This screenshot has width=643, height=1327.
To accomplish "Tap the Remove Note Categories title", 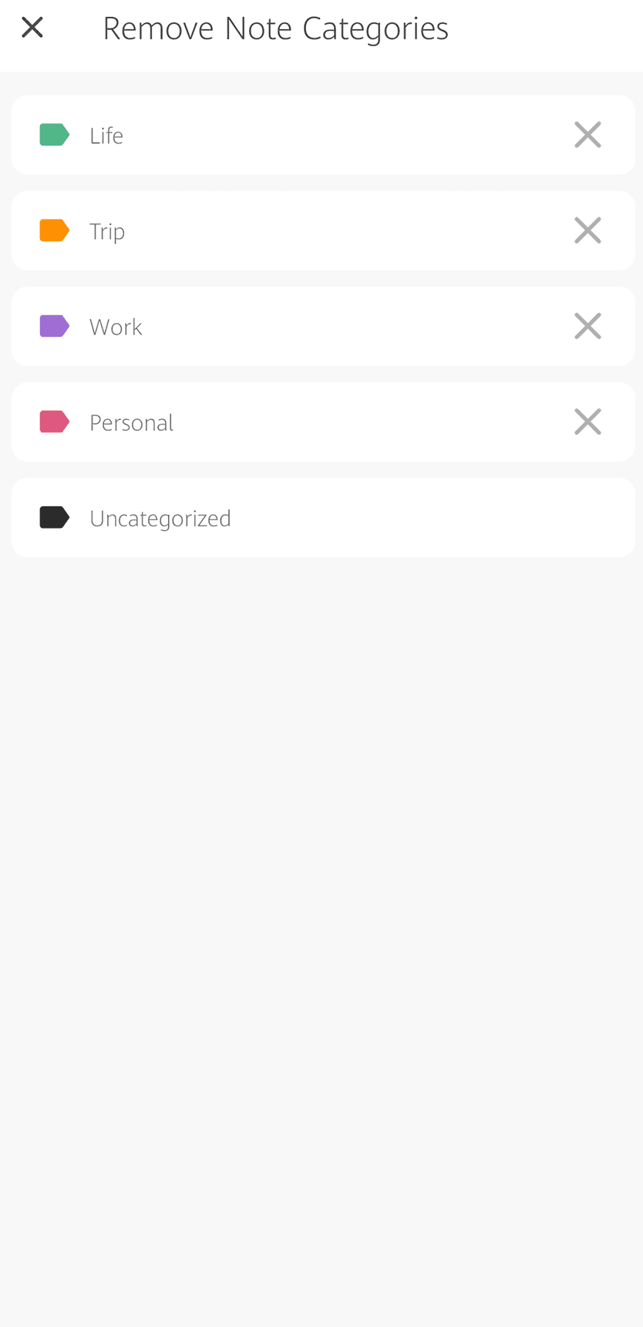I will tap(275, 29).
